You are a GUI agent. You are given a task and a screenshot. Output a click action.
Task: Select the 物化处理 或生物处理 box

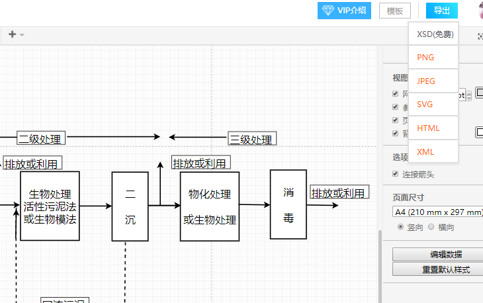click(x=210, y=206)
